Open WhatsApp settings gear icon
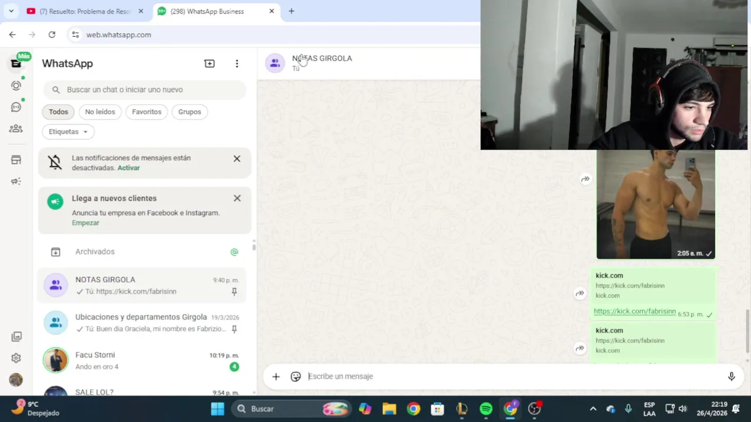Image resolution: width=751 pixels, height=422 pixels. [x=16, y=358]
